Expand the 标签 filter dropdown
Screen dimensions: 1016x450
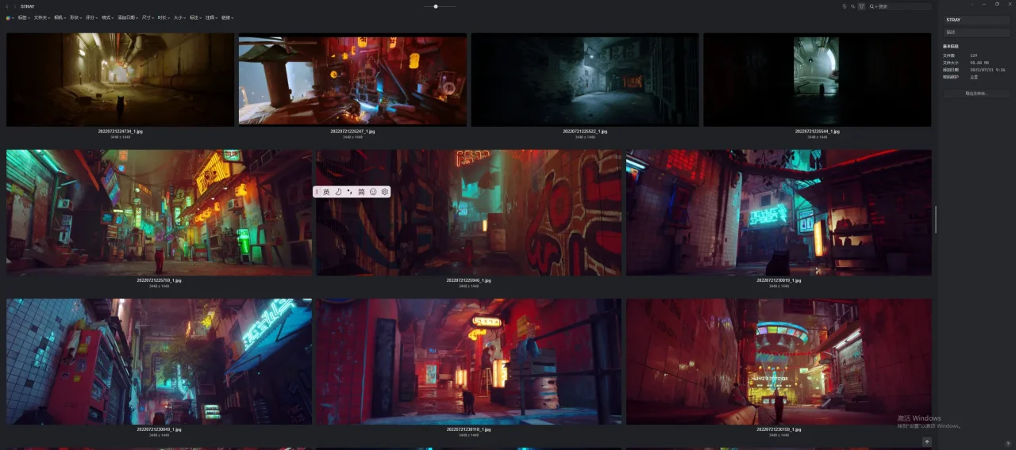click(23, 17)
